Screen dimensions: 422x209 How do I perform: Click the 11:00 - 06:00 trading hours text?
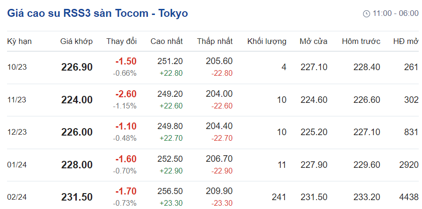[395, 14]
